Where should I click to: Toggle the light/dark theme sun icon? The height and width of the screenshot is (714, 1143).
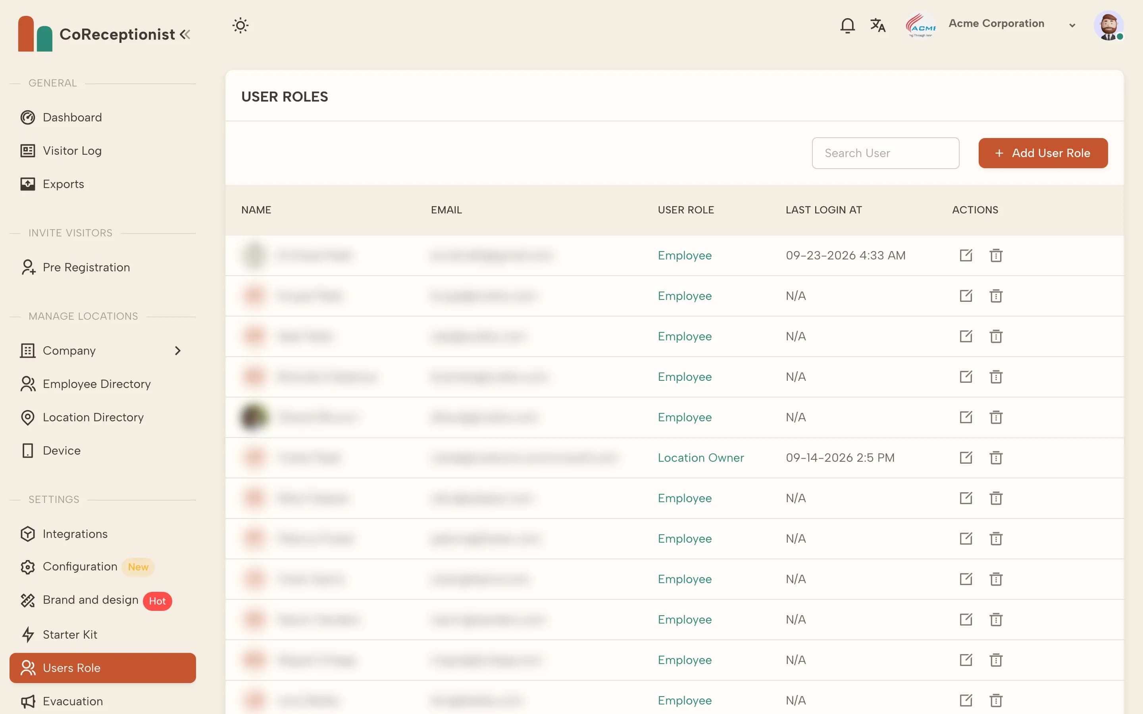click(241, 25)
